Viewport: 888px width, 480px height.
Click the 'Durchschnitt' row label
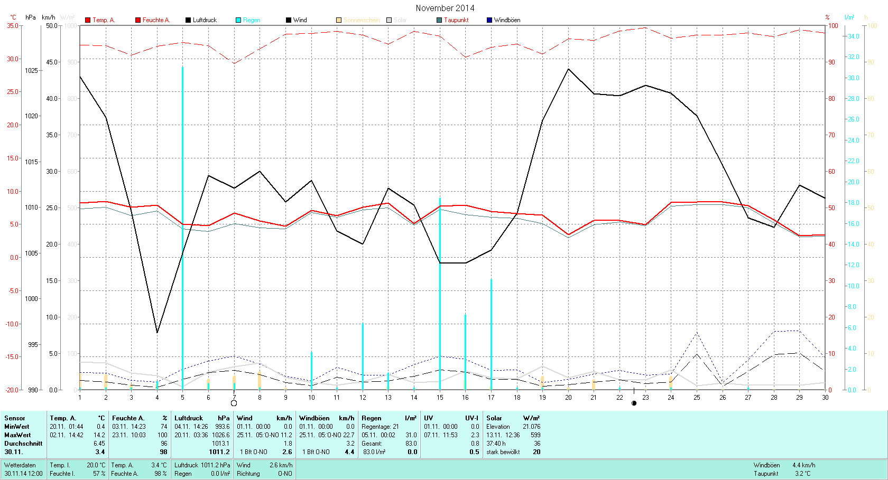[x=23, y=444]
